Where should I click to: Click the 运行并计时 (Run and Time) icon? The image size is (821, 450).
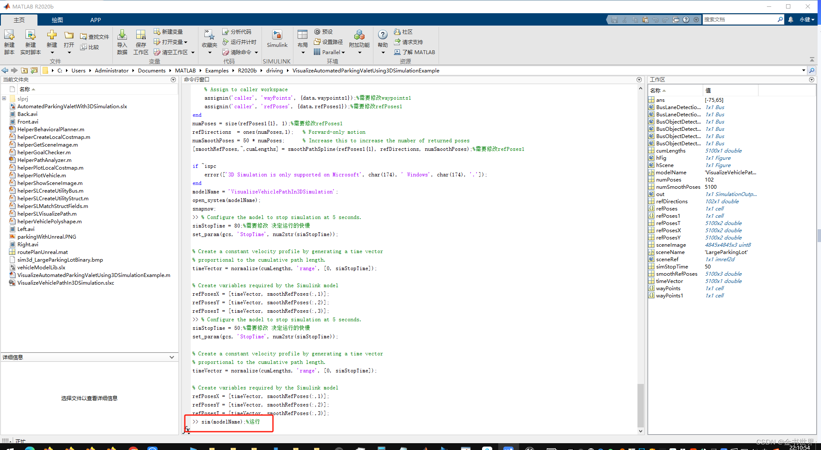pos(239,42)
